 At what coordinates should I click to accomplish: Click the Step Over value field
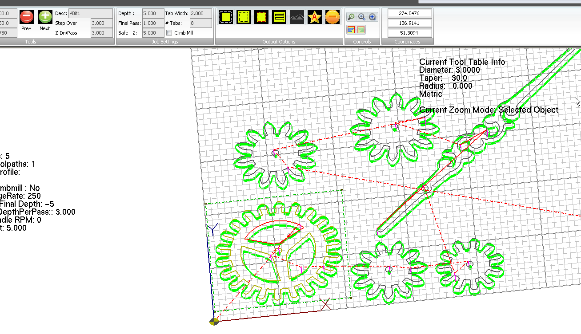101,23
